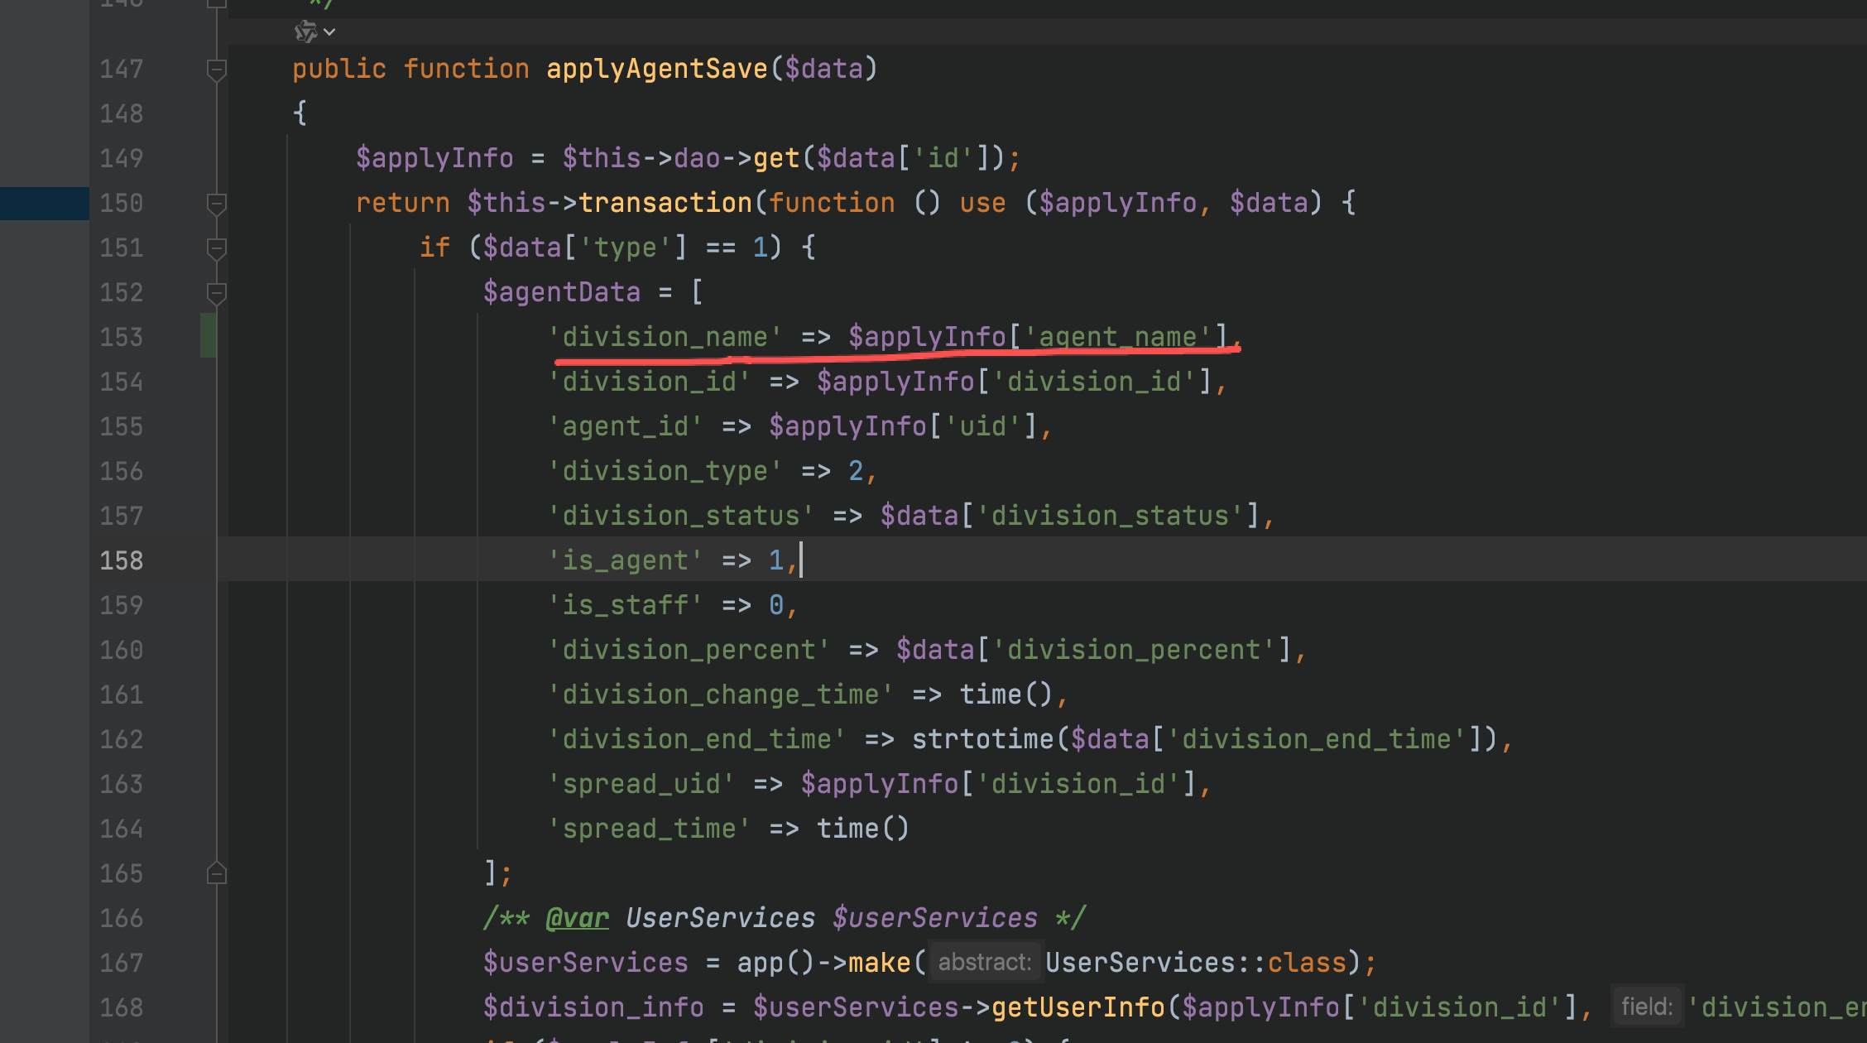1867x1043 pixels.
Task: Click the @var doc tag link
Action: (577, 918)
